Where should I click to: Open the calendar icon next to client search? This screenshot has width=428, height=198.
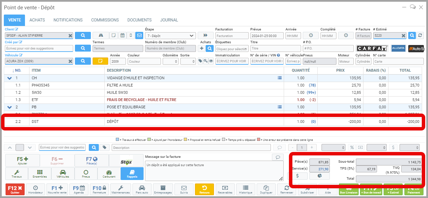point(122,35)
